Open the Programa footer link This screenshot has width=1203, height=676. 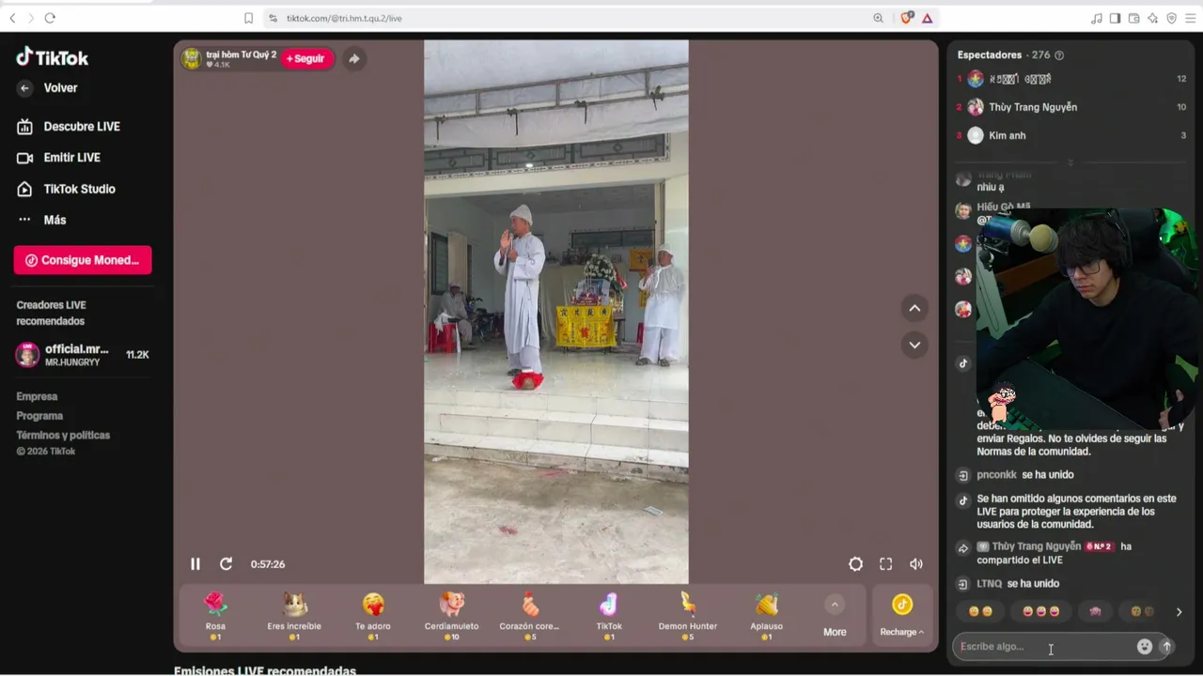(x=39, y=416)
